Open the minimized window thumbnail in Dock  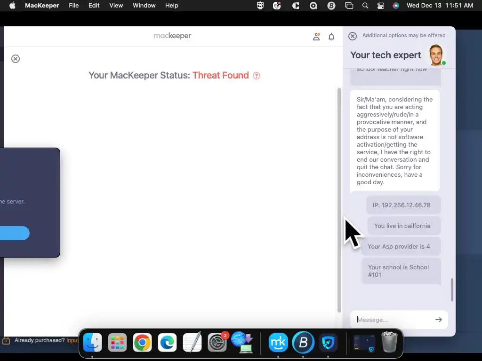[364, 344]
